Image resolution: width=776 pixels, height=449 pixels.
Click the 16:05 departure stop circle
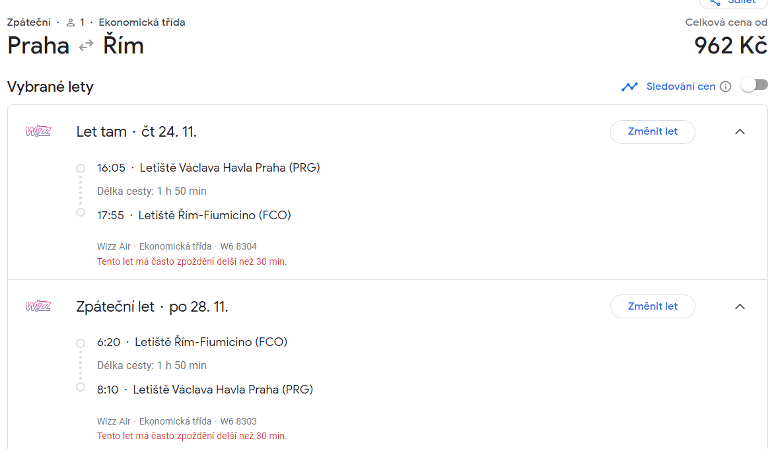coord(80,168)
